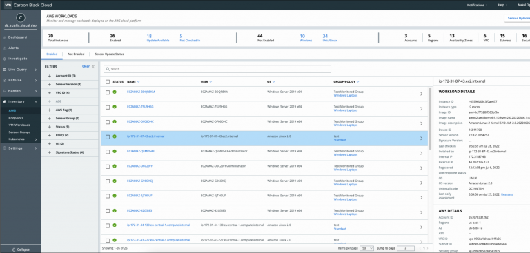The image size is (530, 253).
Task: Select checkbox for ip-172-31-87-43.ec2.internal
Action: click(x=108, y=137)
